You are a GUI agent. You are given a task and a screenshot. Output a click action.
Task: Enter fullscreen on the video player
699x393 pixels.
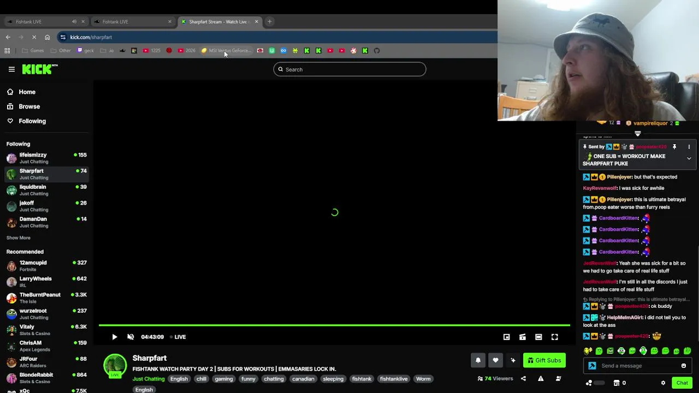coord(555,337)
